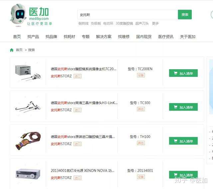
Task: Open 德国史托斯storz腹腔镜系统摄像主机 product title
Action: click(x=84, y=69)
